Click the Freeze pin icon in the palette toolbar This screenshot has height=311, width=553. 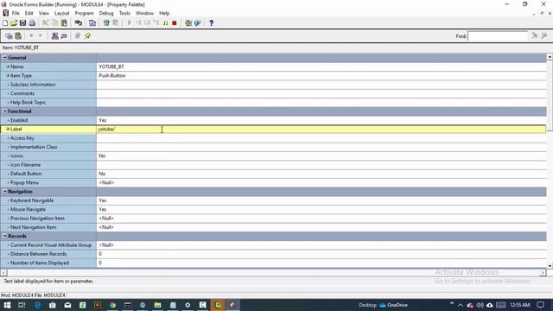87,36
